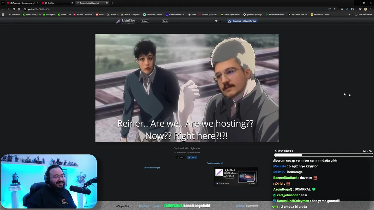Close the Screenshot by Lightshot tab
374x210 pixels.
107,3
